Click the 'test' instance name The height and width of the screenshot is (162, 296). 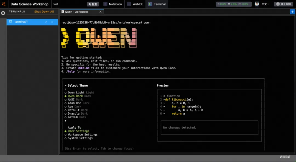(55, 4)
